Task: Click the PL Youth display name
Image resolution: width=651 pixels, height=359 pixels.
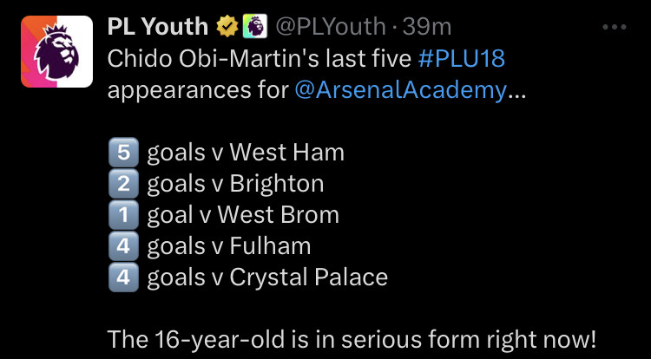Action: 158,27
